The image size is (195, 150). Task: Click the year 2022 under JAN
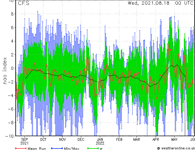tap(100, 143)
